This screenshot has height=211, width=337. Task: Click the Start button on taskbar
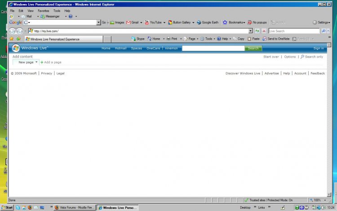point(7,207)
